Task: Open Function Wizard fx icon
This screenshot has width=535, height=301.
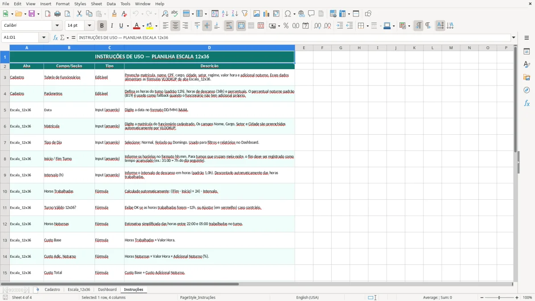Action: pos(55,37)
